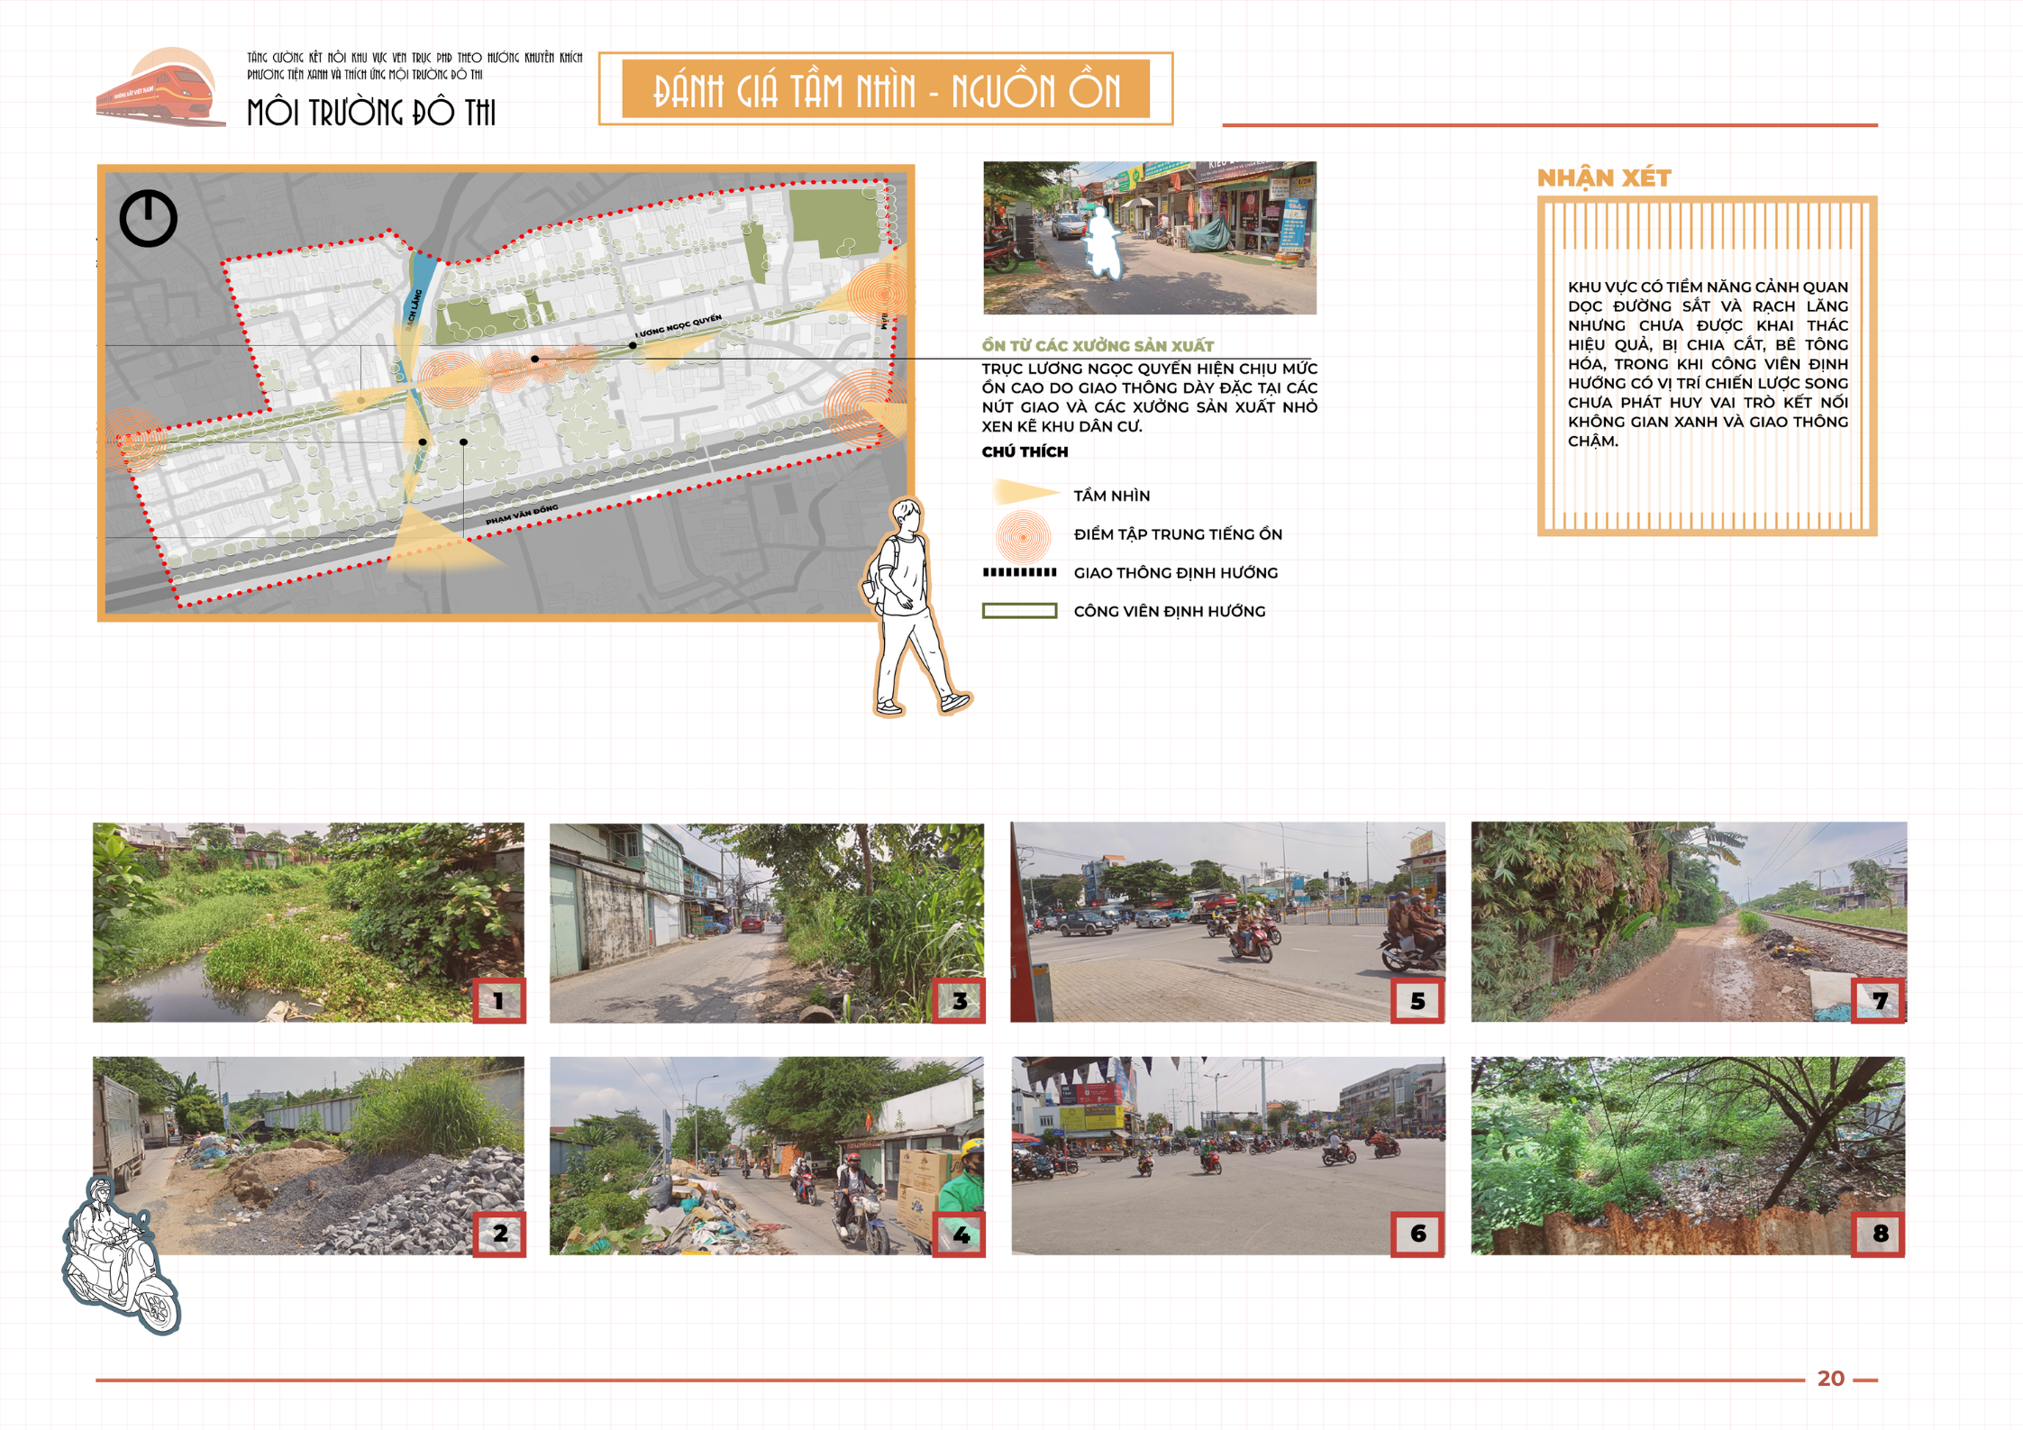Click the Công Viên Định Hướng green rectangle
This screenshot has width=2023, height=1430.
tap(1019, 611)
